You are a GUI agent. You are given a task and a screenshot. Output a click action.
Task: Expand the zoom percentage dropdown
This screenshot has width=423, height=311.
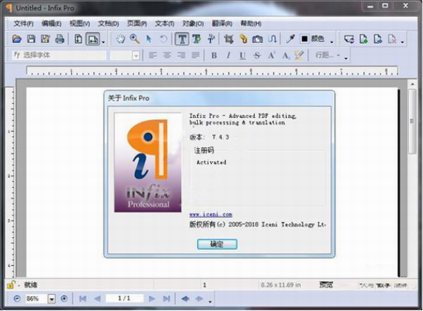point(52,298)
